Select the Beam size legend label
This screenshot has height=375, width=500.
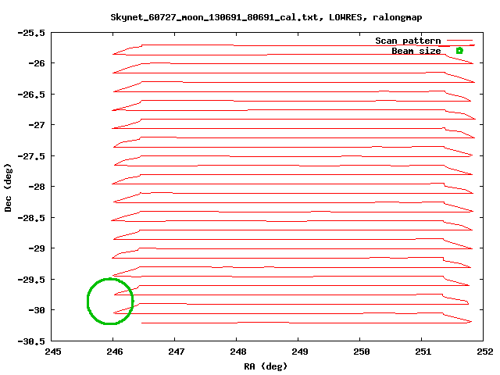[416, 51]
